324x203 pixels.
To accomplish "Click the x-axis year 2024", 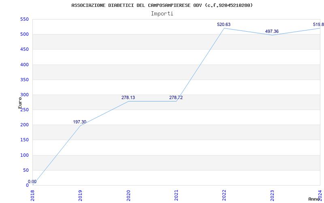I will (x=320, y=195).
